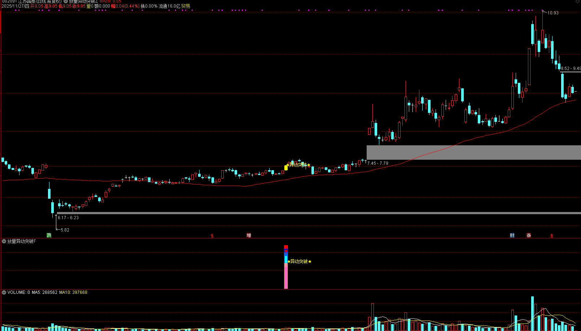The image size is (581, 331).
Task: Expand the VOLUME indicator dropdown
Action: (4, 292)
